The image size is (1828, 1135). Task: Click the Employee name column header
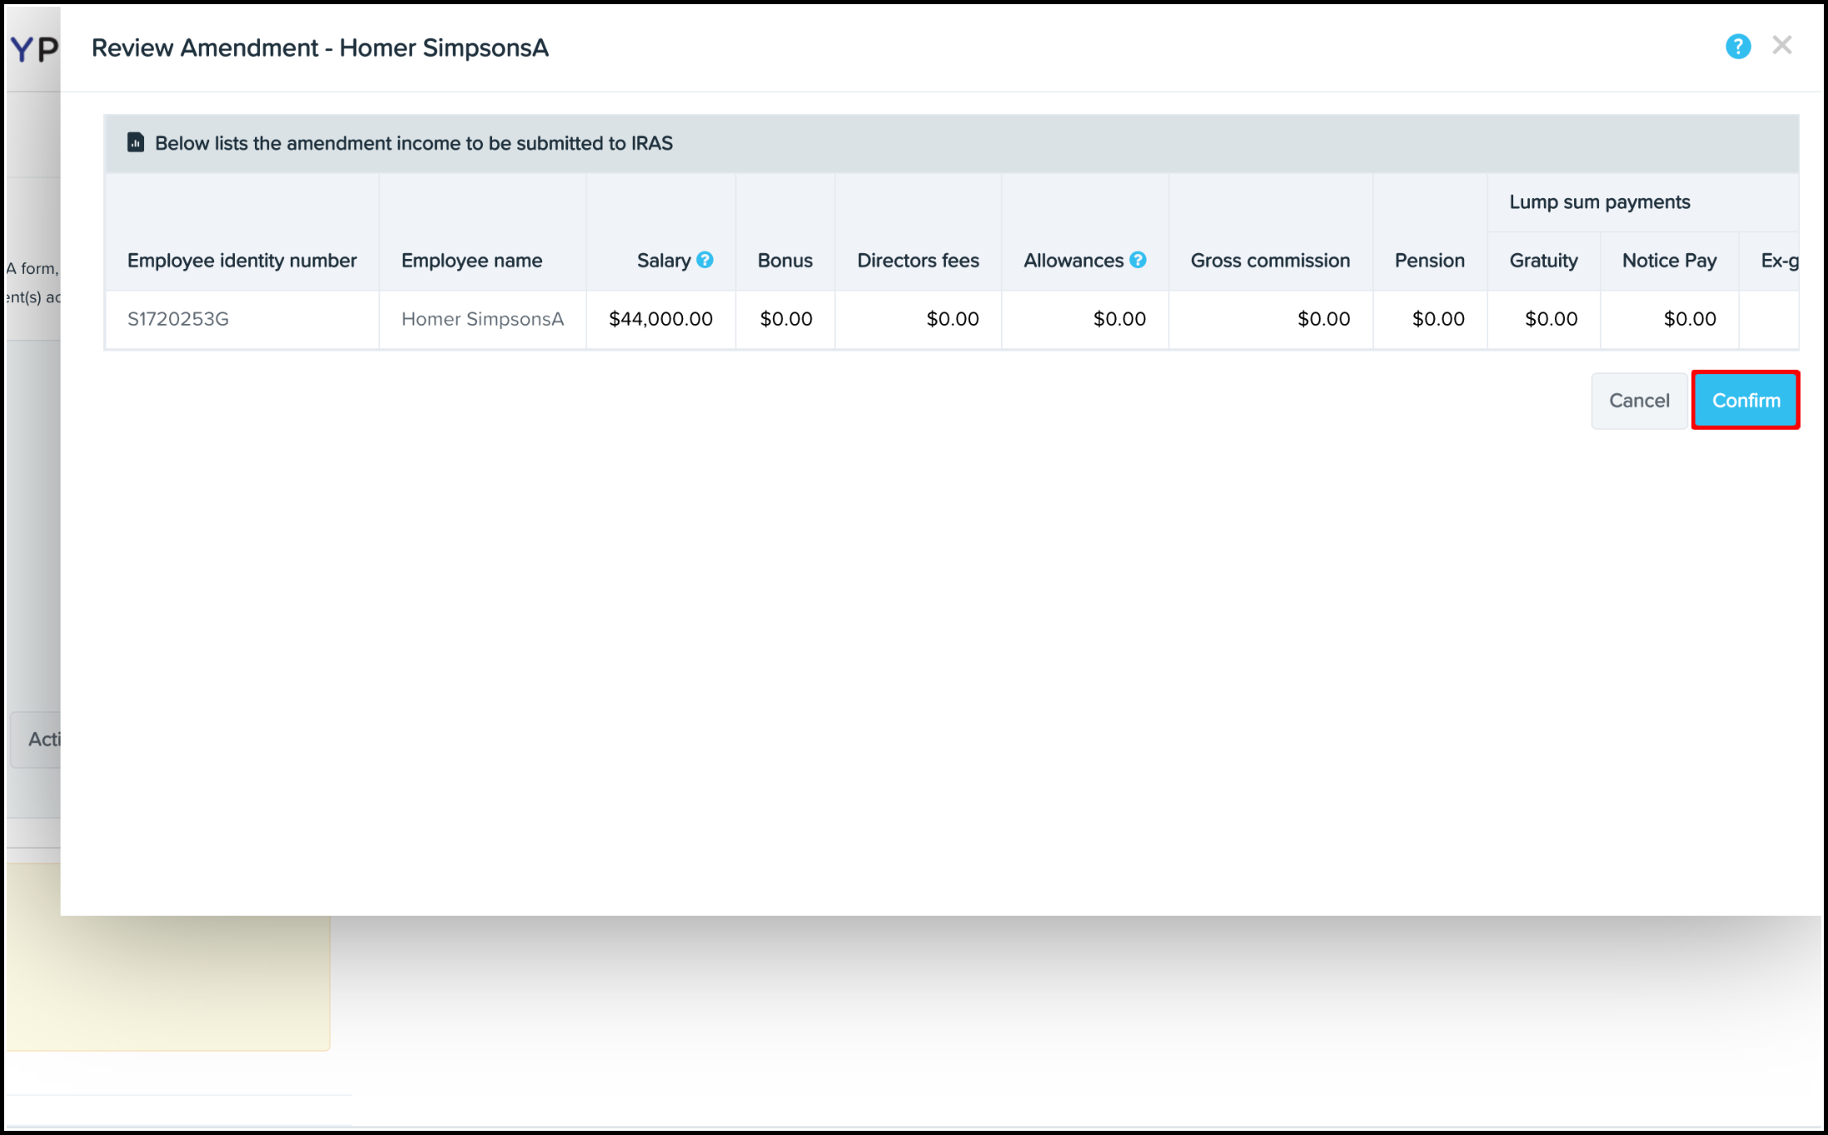tap(471, 261)
